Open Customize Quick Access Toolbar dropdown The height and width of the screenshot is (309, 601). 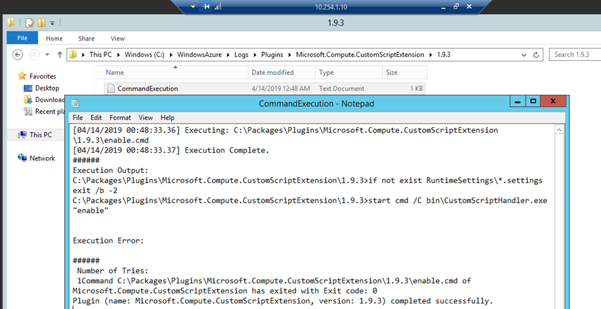click(52, 23)
